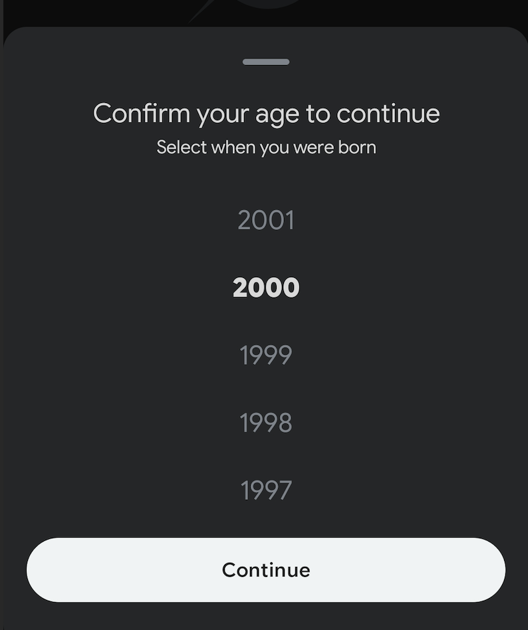Choose the last visible year, 1997
Image resolution: width=528 pixels, height=630 pixels.
click(266, 490)
